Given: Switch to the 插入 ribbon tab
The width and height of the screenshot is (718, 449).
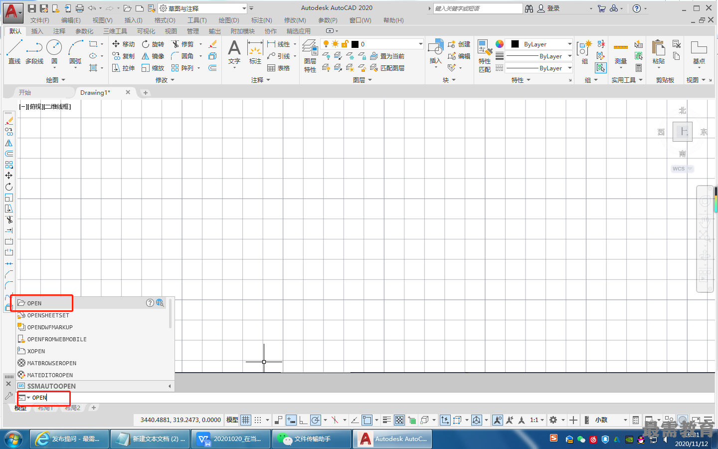Looking at the screenshot, I should (x=37, y=31).
